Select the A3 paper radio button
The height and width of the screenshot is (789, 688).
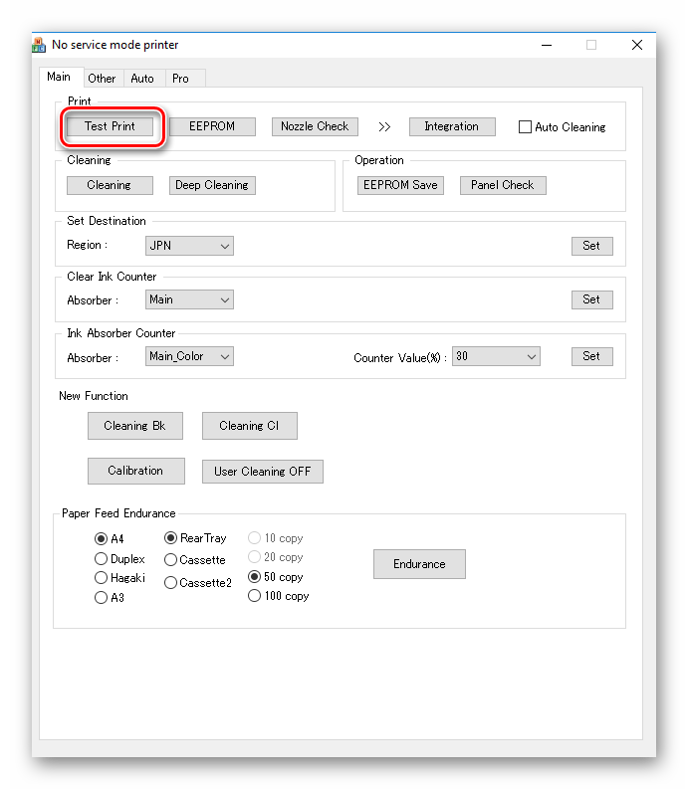(101, 598)
